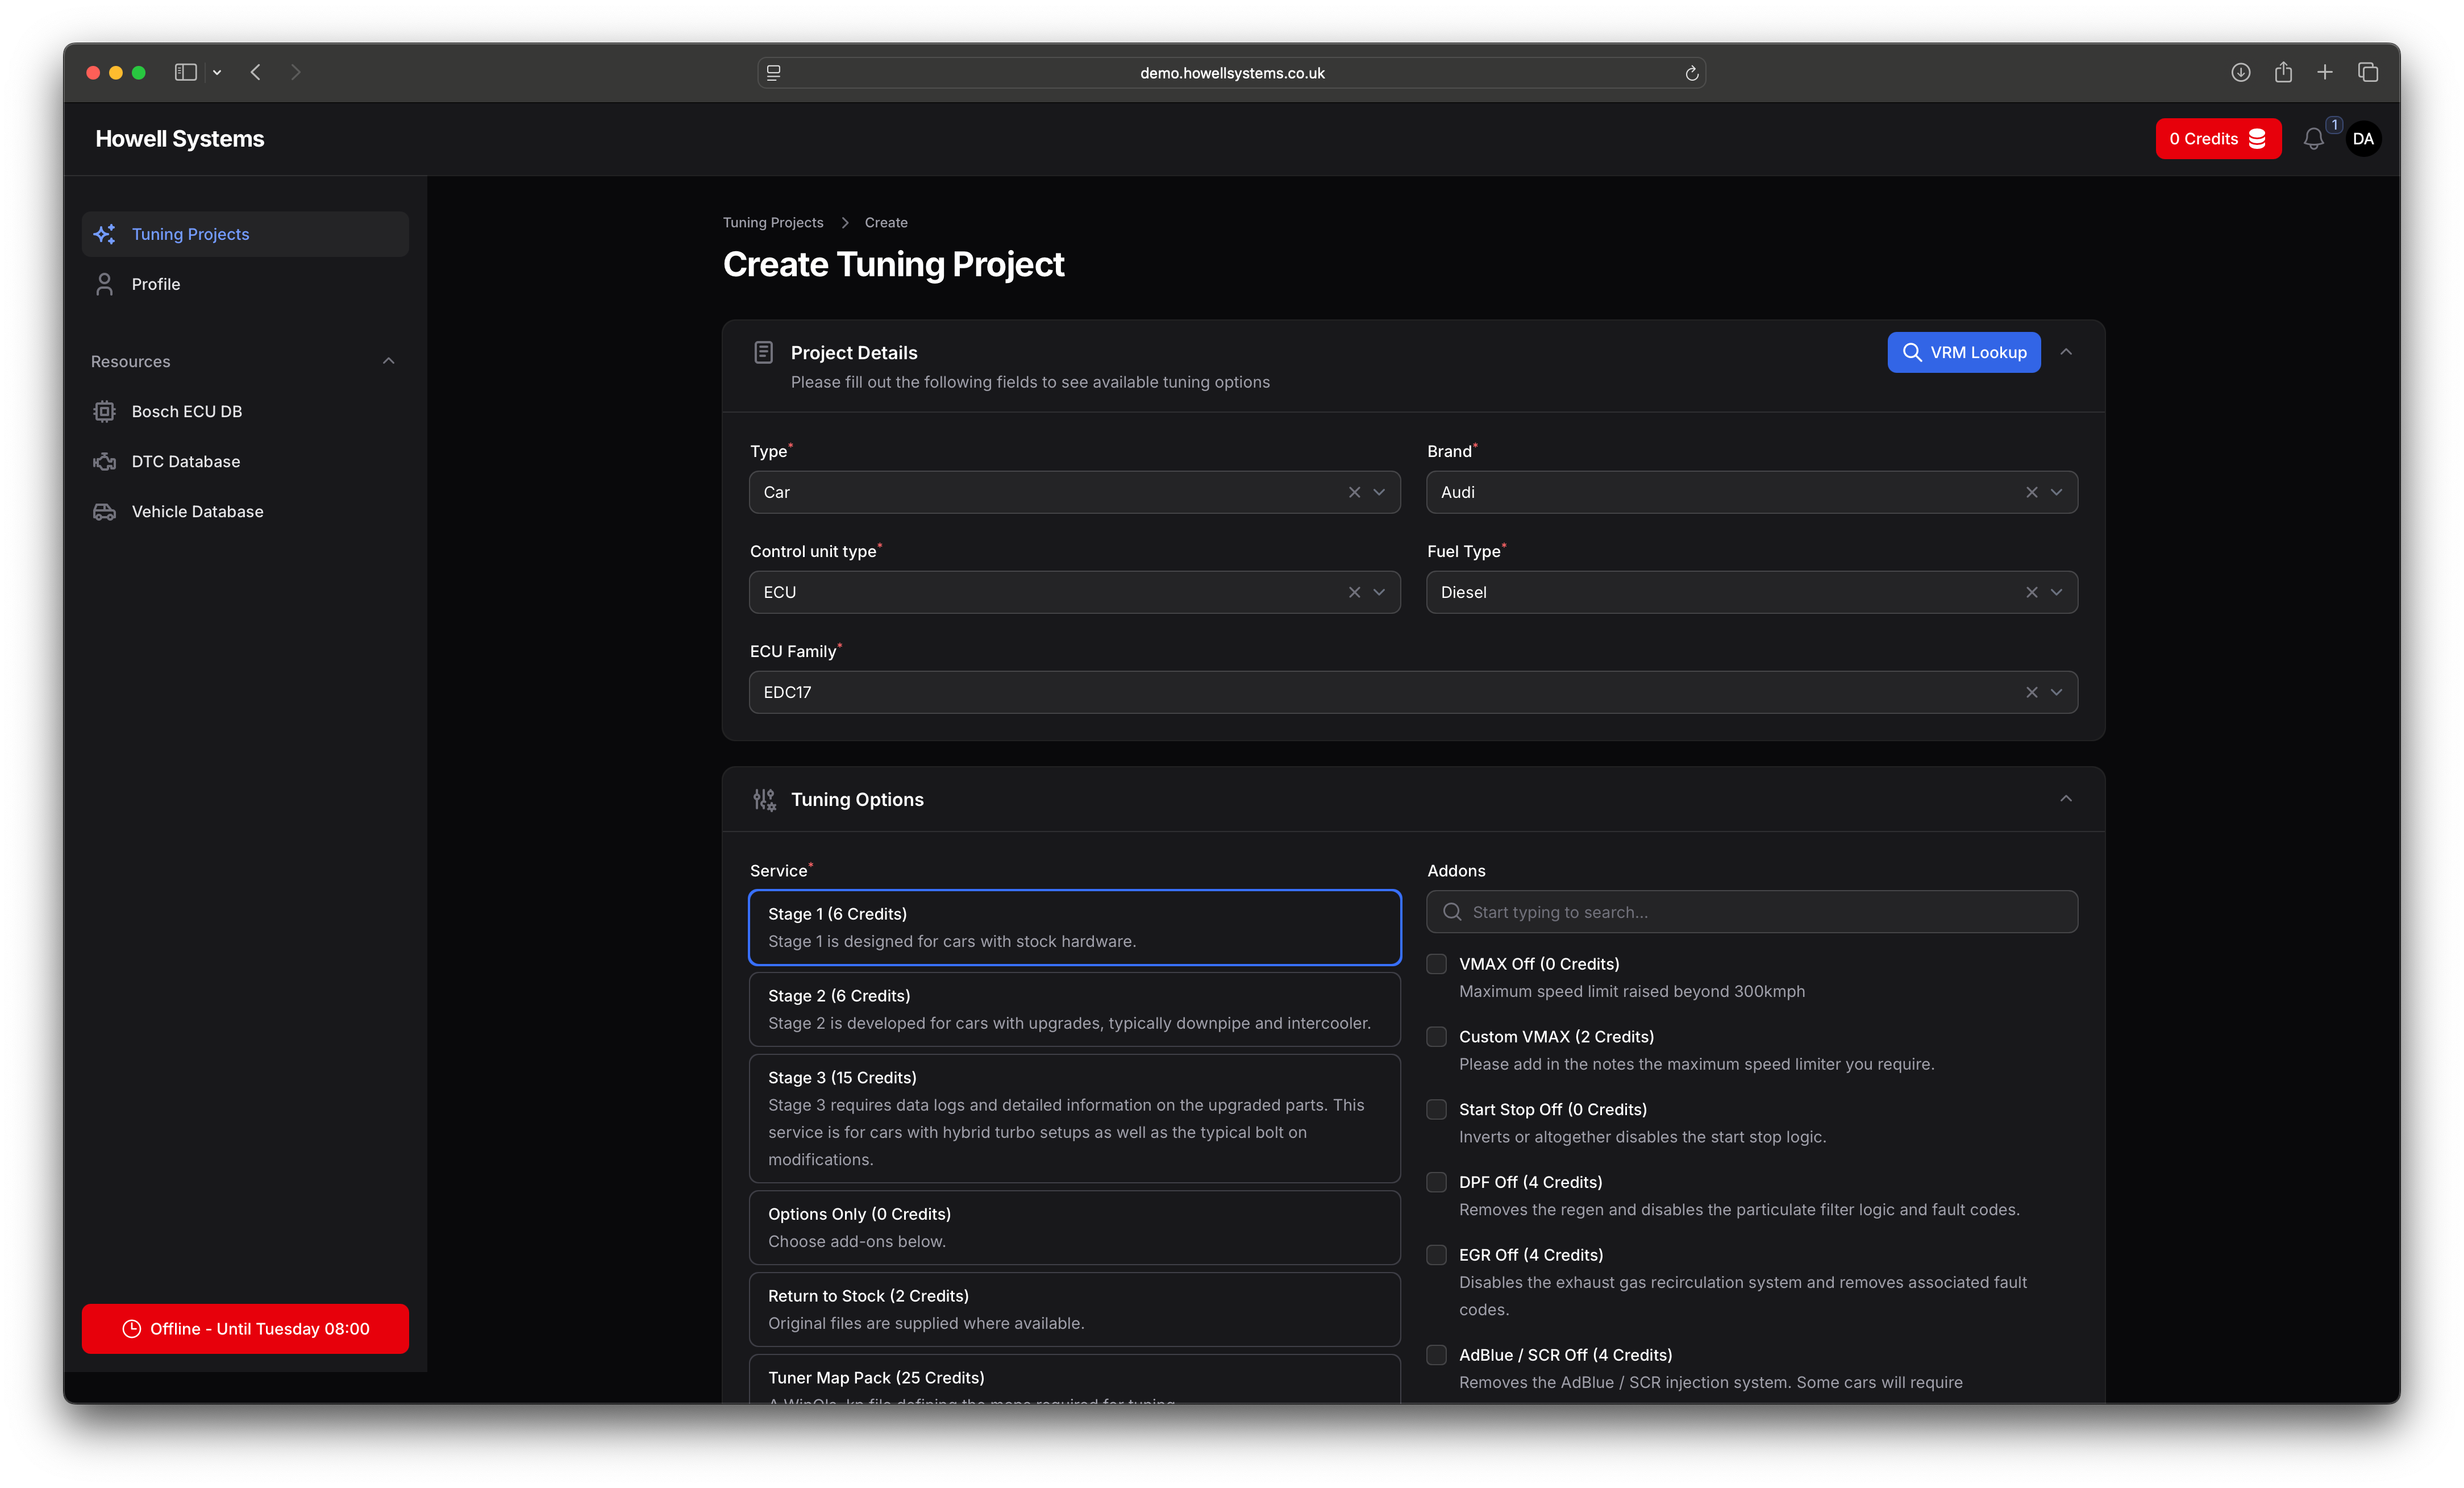Click the Vehicle Database car icon
The image size is (2464, 1488).
coord(104,511)
